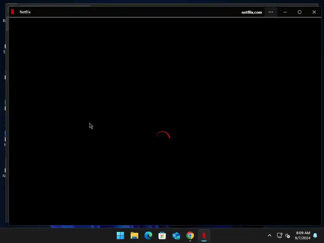Click the muted volume tray icon
The image size is (324, 243).
click(287, 235)
